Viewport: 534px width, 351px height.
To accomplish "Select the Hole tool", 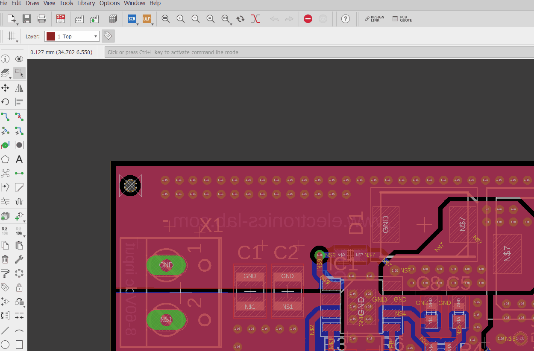I will pos(19,145).
